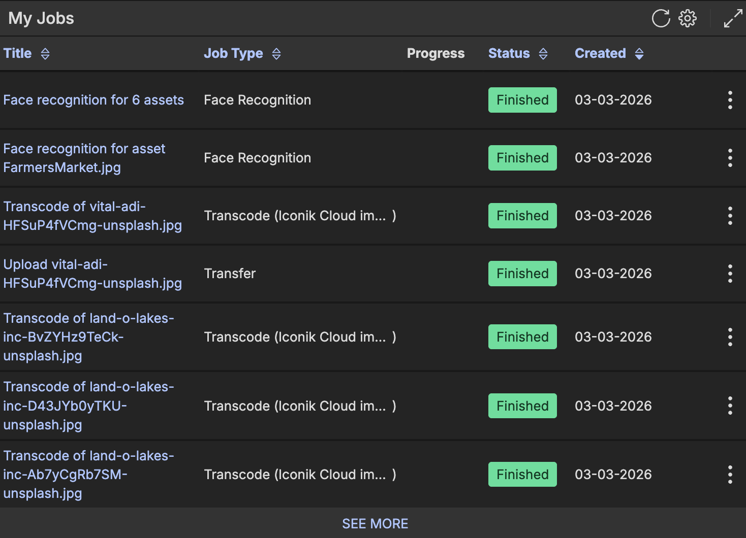Open the Face recognition for 6 assets job

[x=94, y=100]
